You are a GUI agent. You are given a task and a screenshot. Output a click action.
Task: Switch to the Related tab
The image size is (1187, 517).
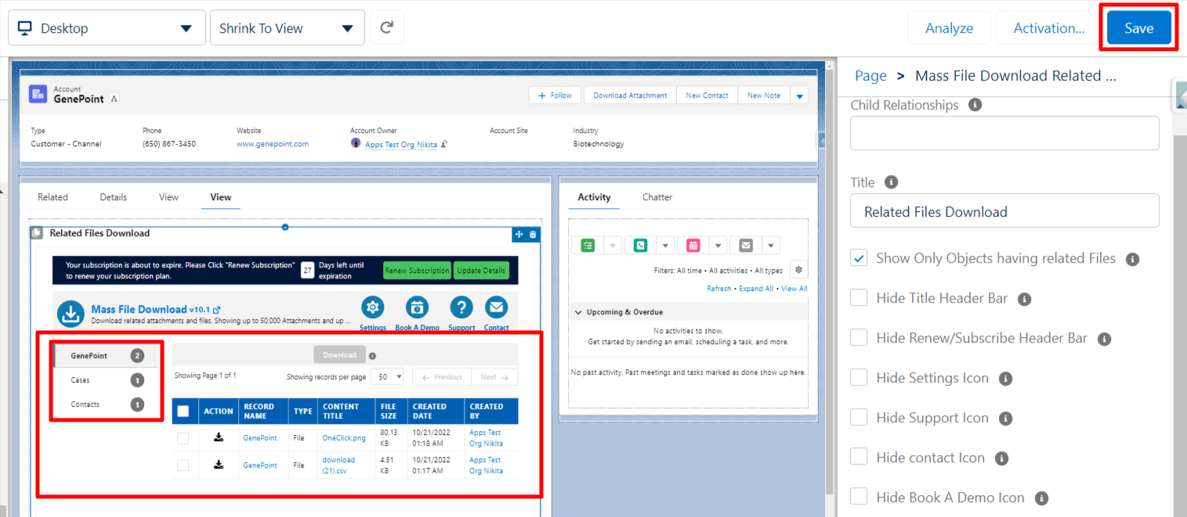point(52,197)
